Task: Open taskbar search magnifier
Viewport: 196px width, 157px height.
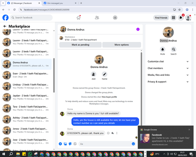Action: point(11,154)
